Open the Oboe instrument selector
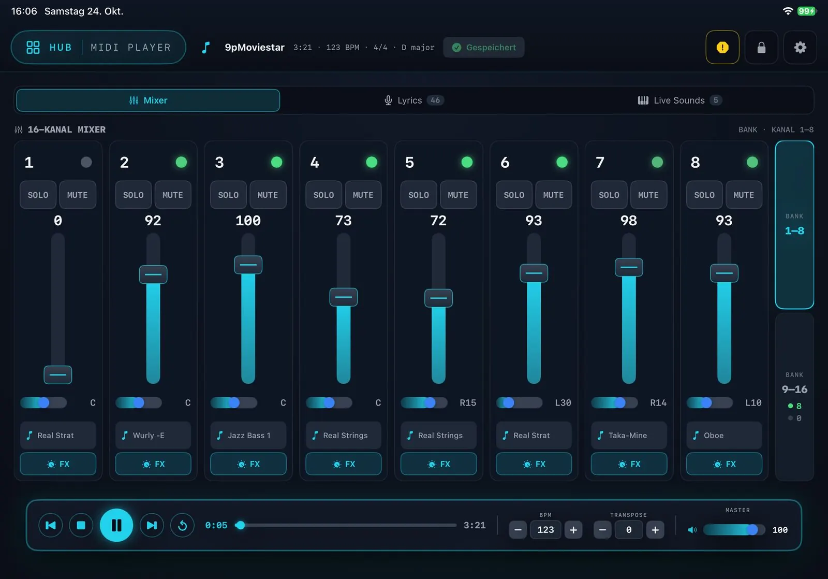Image resolution: width=828 pixels, height=579 pixels. point(724,435)
